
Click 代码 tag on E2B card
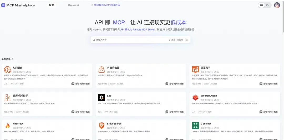100,112
